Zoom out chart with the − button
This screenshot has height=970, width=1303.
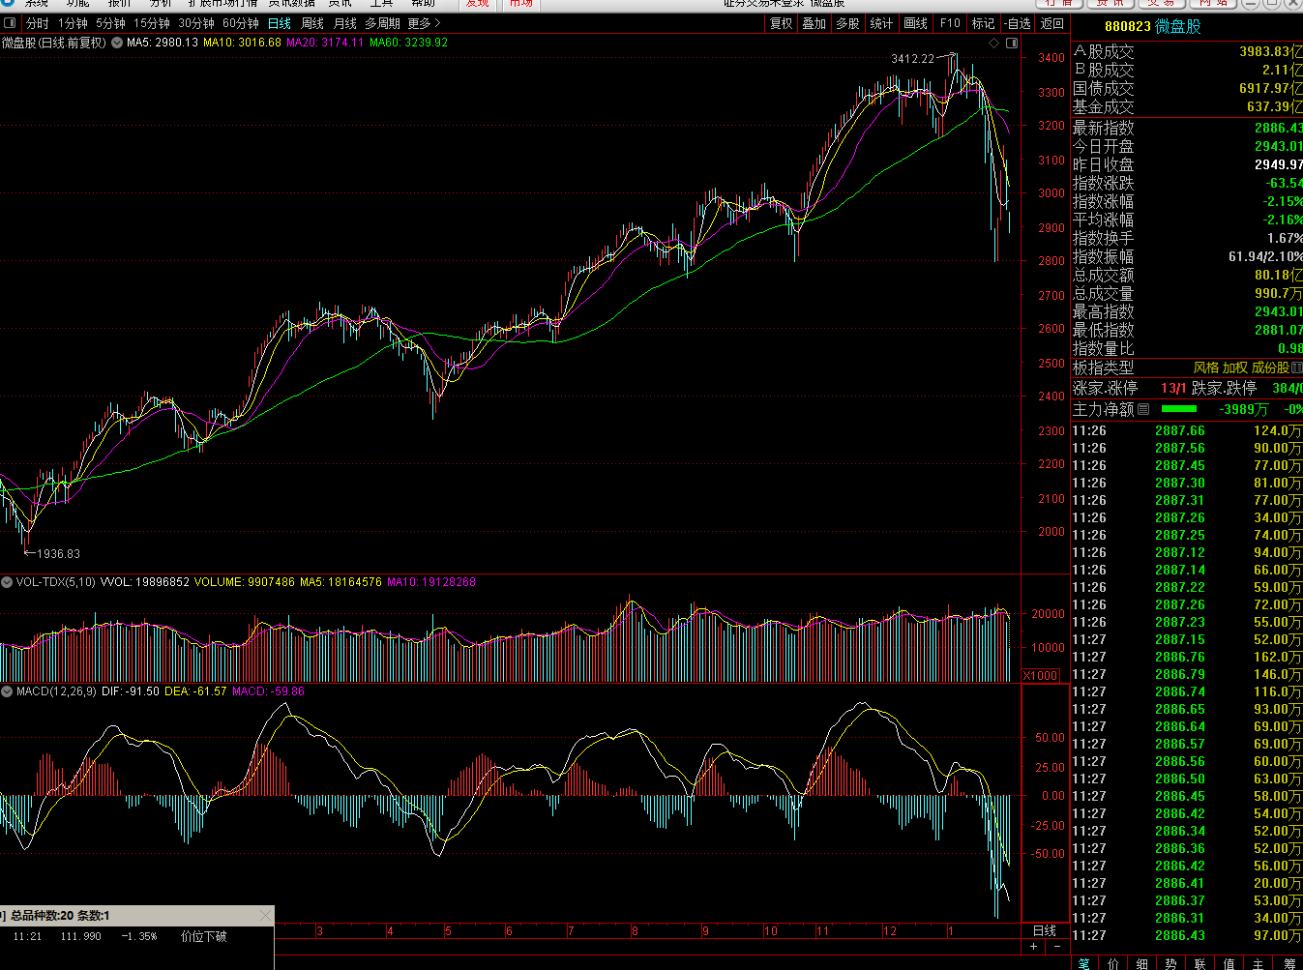[1057, 947]
